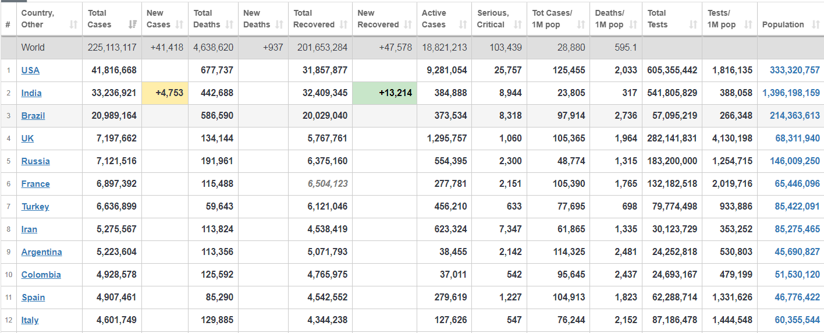Click Turkey serious critical 633
Viewport: 824px width, 333px height.
click(514, 206)
